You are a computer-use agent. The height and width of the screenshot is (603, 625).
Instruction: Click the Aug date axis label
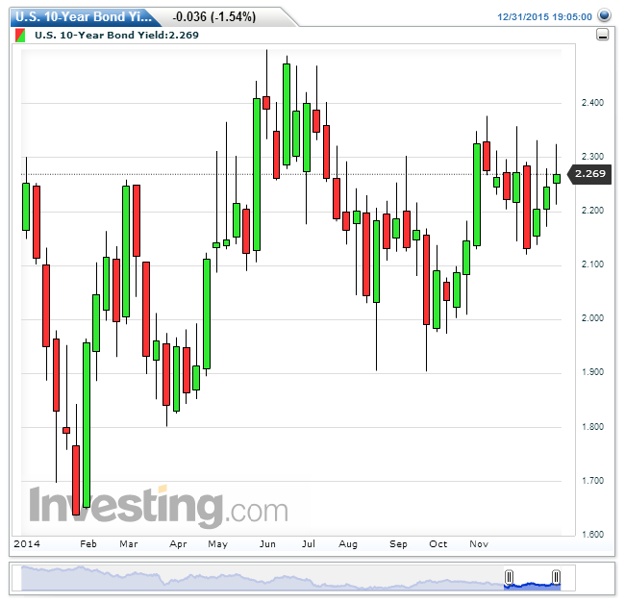[x=347, y=544]
